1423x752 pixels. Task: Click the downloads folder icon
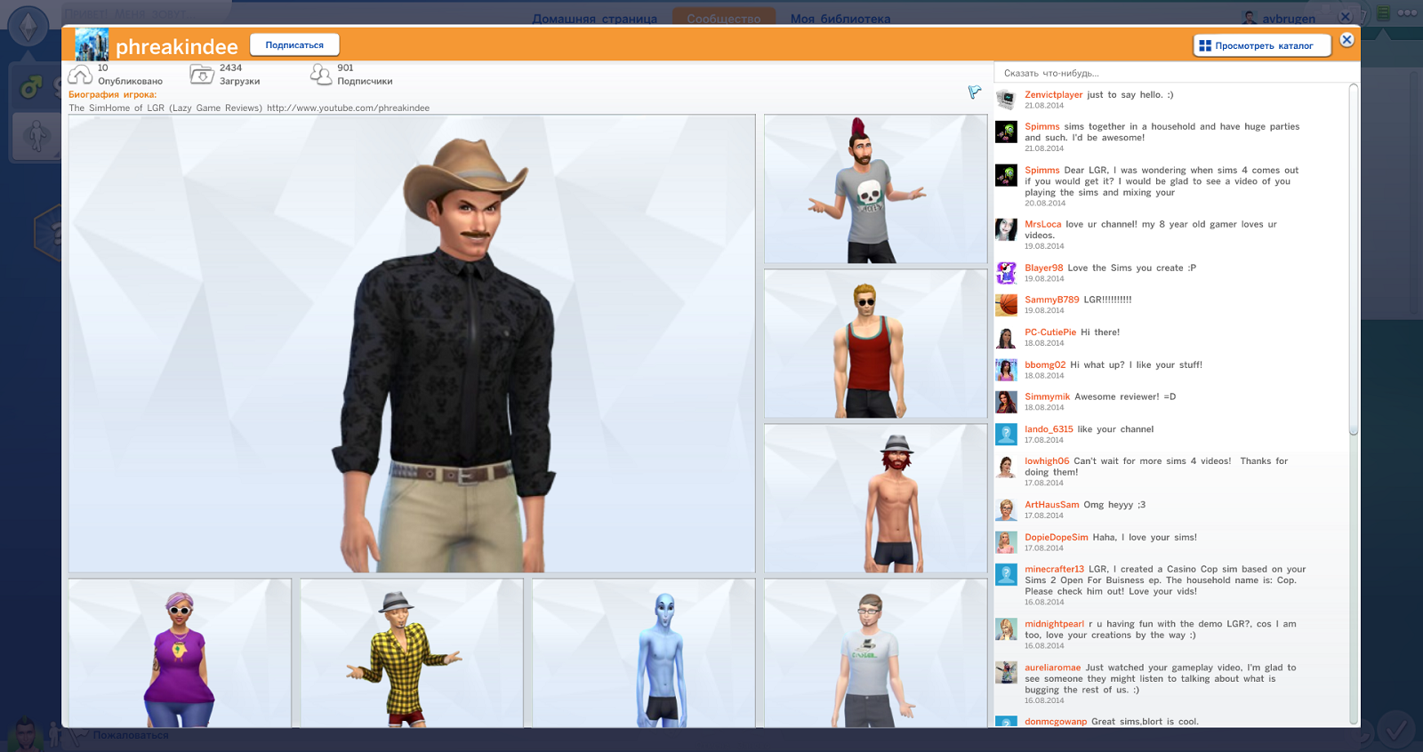pos(202,75)
